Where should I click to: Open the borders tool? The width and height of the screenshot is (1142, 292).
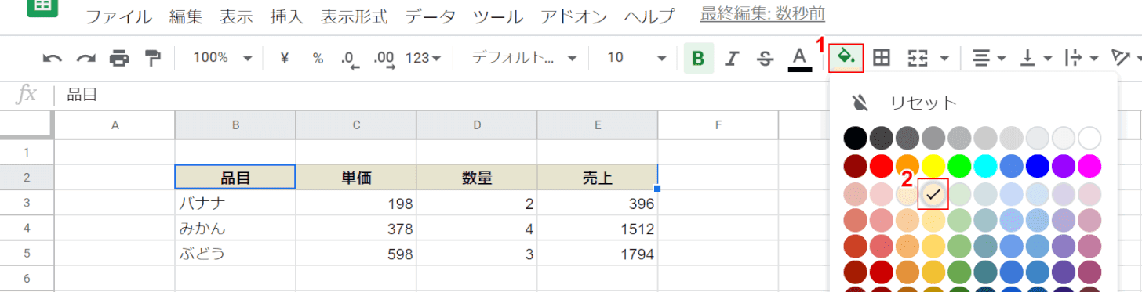(882, 57)
